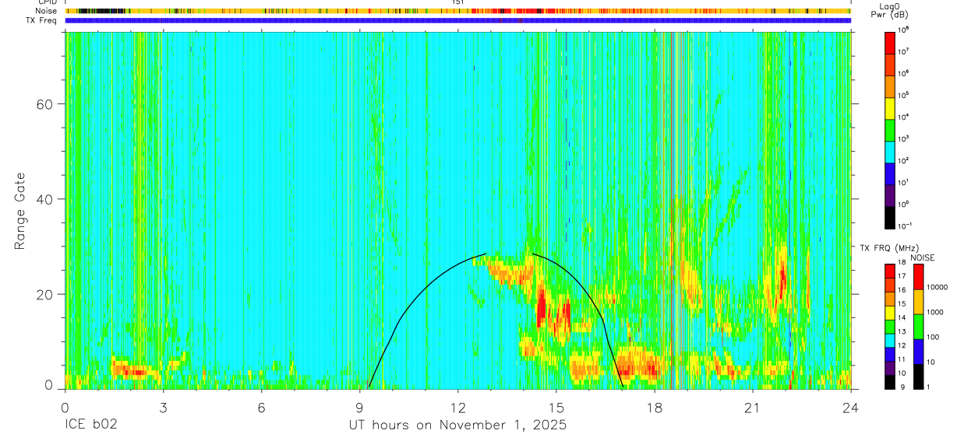957x441 pixels.
Task: Select the cyan 12–13 MHz TX FRQ swatch
Action: point(890,341)
